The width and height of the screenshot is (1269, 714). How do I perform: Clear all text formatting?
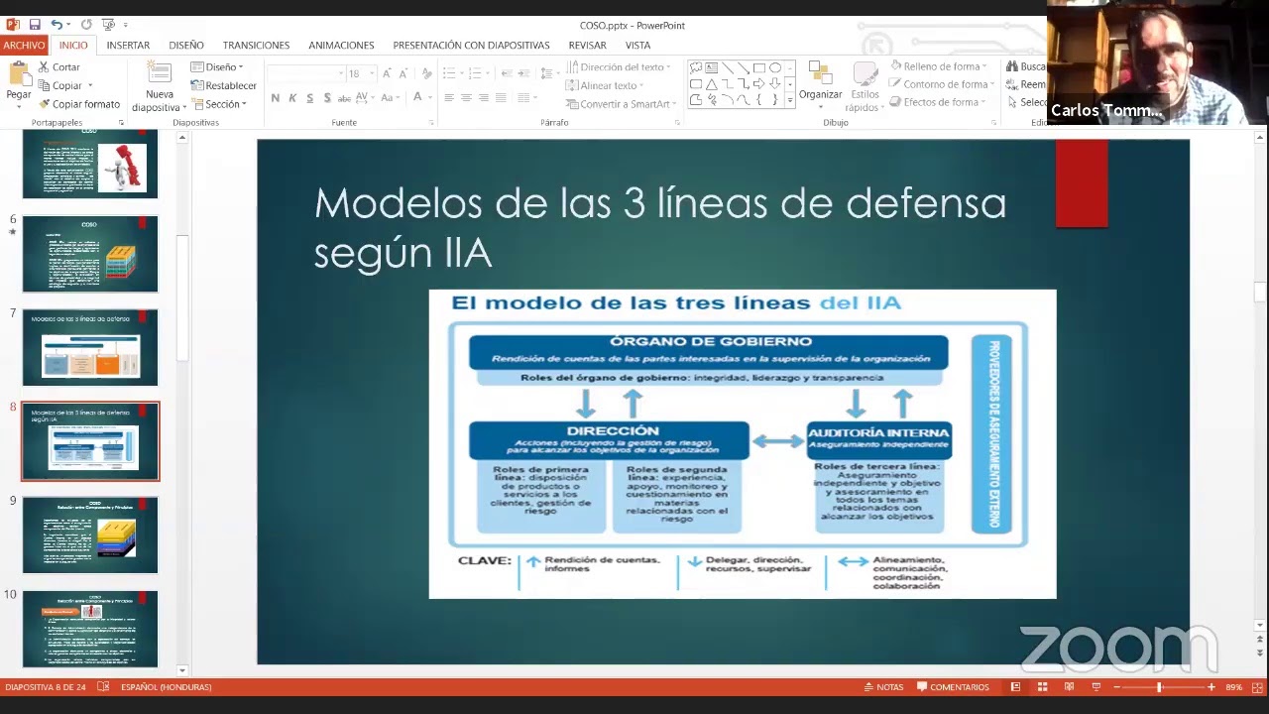click(427, 73)
